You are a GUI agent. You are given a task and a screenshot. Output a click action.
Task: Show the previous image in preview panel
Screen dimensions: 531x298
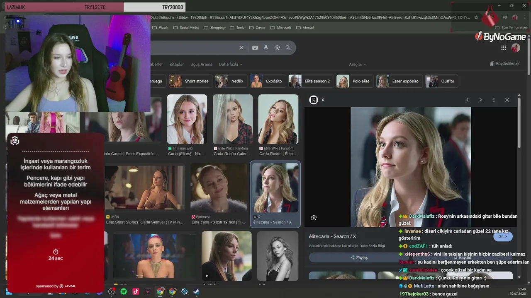(x=467, y=100)
